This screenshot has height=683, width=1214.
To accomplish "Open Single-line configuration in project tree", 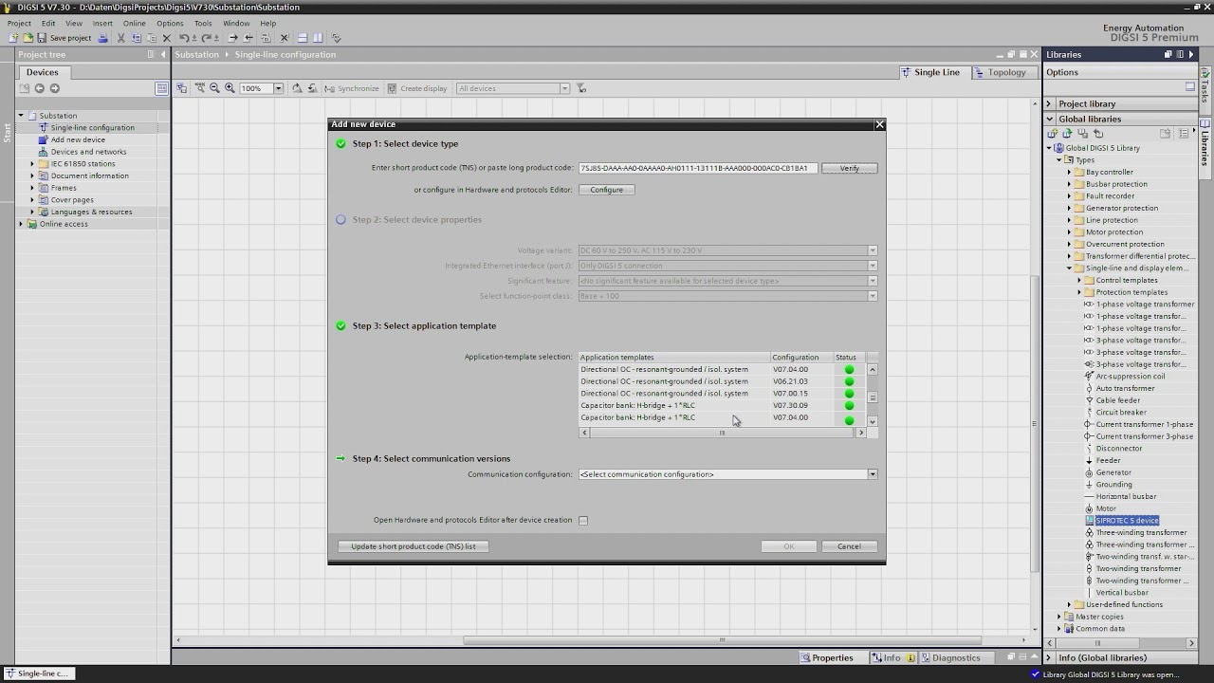I will point(93,128).
